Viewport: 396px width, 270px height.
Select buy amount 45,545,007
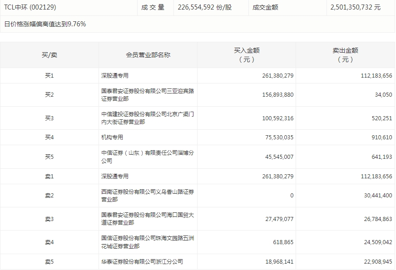click(279, 157)
